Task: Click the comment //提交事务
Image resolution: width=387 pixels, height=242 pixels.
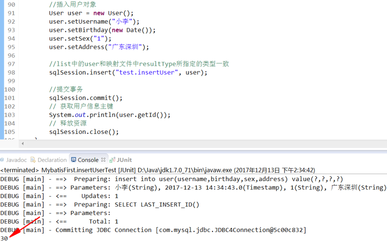Action: tap(66, 90)
